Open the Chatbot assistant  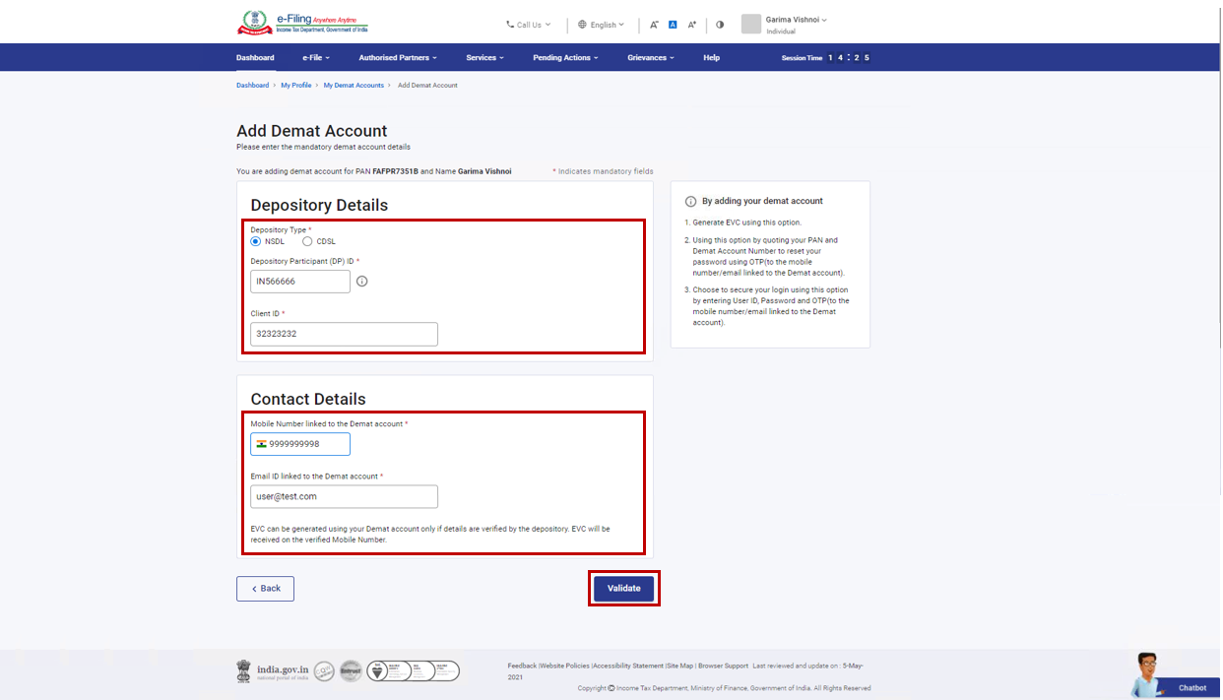pos(1176,676)
